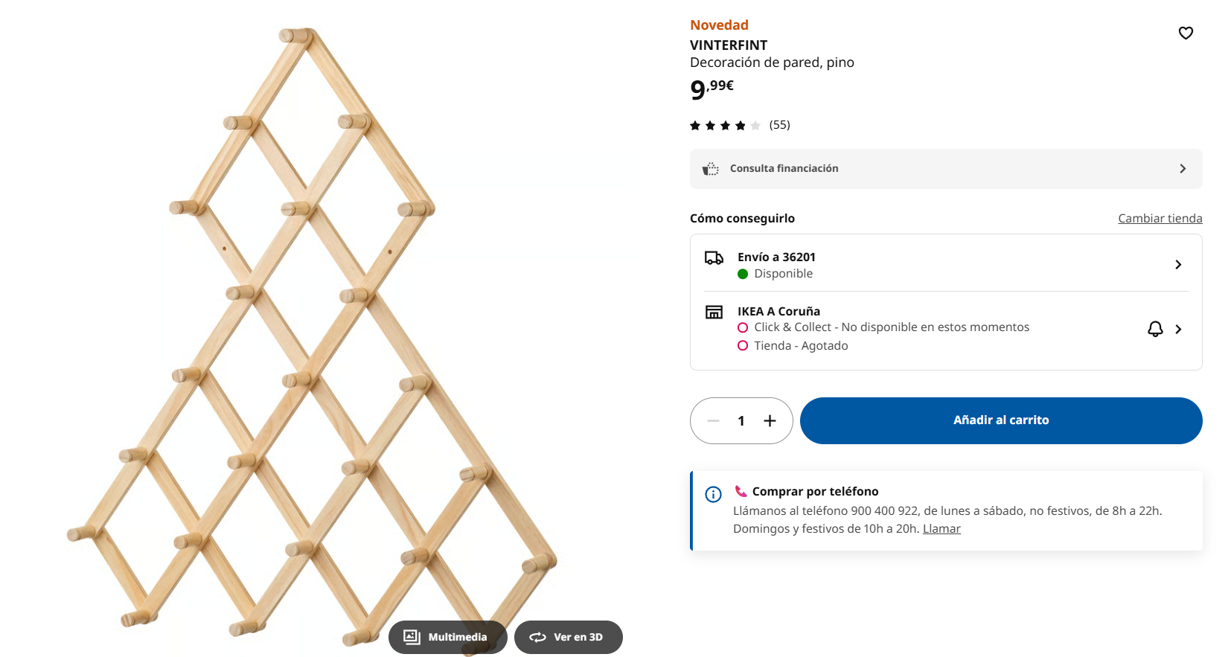Click the Llamar phone link
Screen dimensions: 1231x657
[x=941, y=528]
